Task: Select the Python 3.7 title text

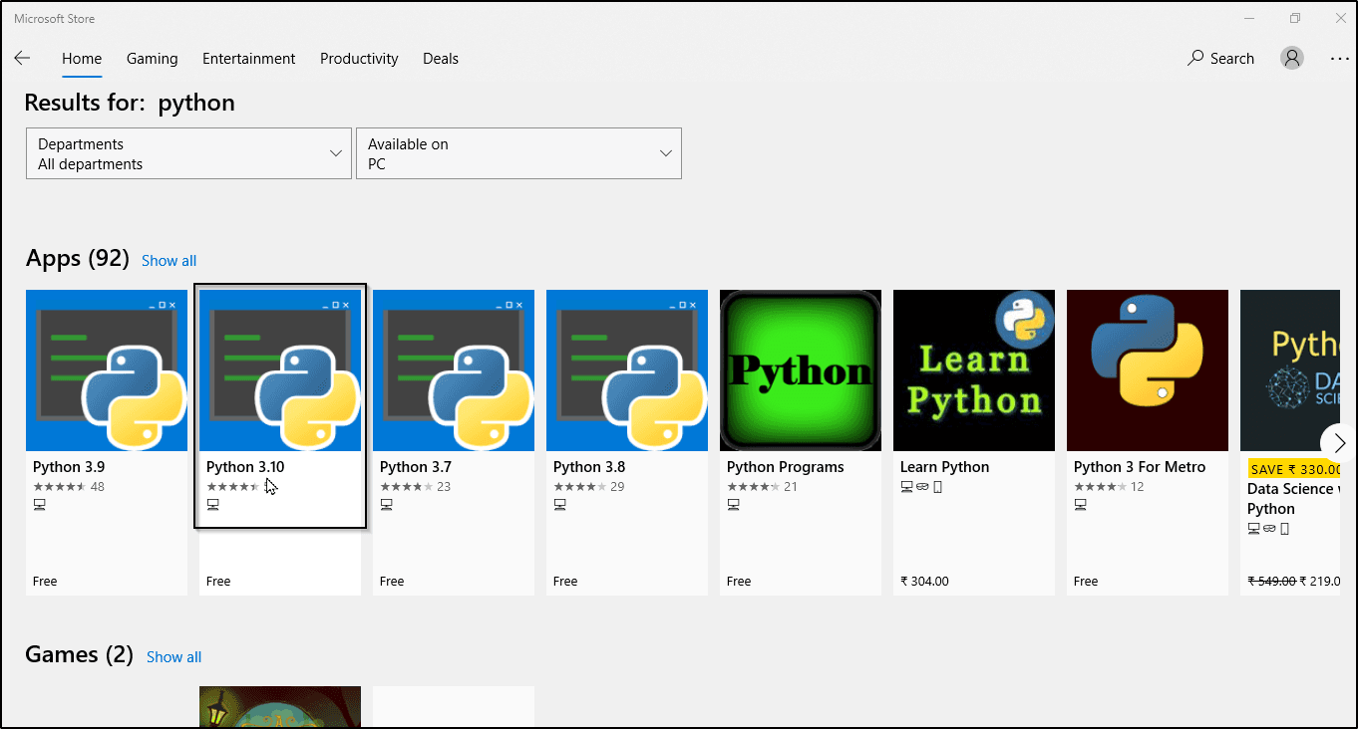Action: pos(416,467)
